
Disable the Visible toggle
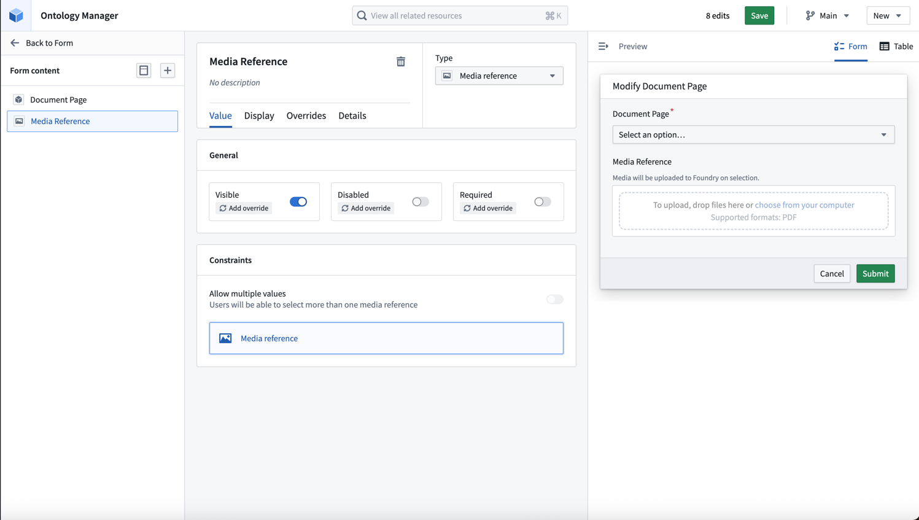click(298, 201)
